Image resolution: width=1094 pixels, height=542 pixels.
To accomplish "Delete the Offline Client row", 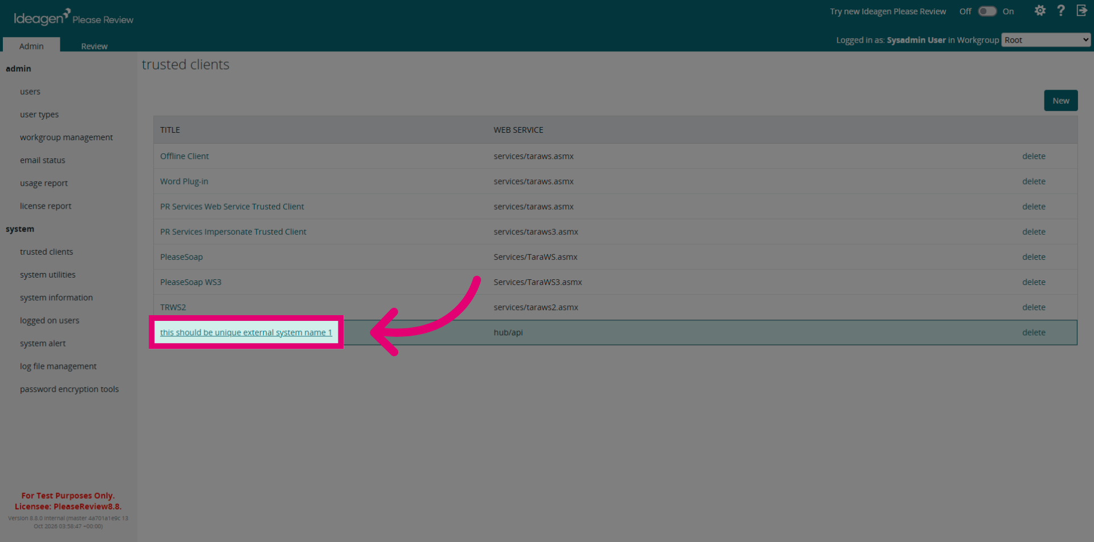I will [x=1034, y=156].
